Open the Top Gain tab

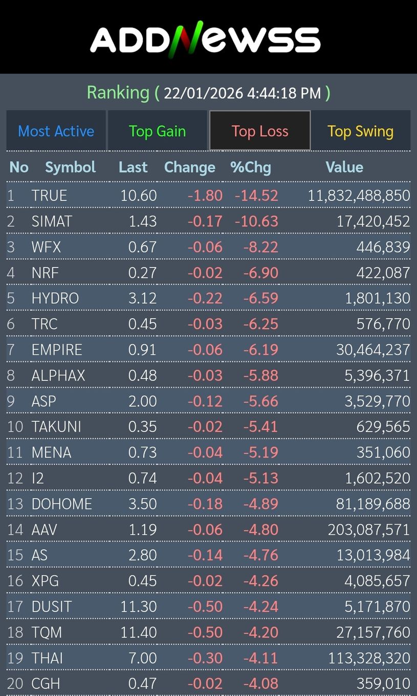point(157,131)
